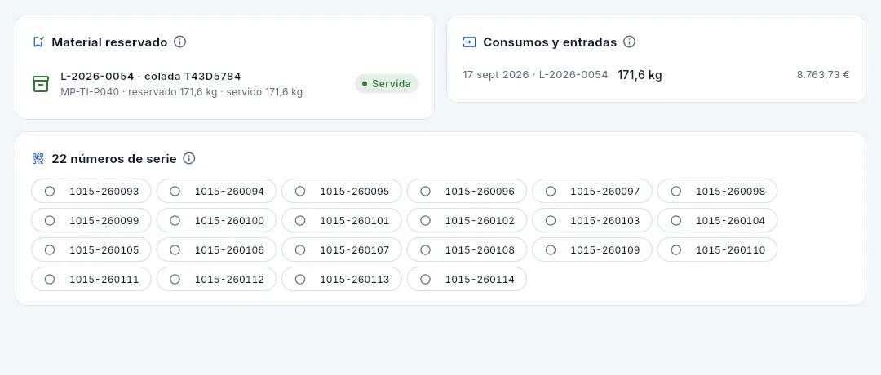This screenshot has height=375, width=881.
Task: Select serial number 1015-260100
Action: (x=216, y=220)
